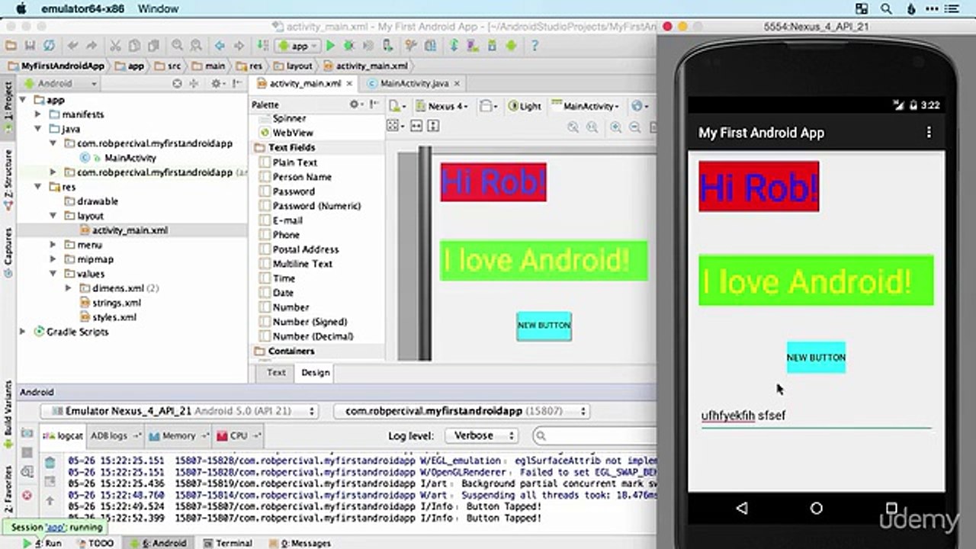Open the process com.robpercival.myfirstandroidapp dropdown
Image resolution: width=976 pixels, height=549 pixels.
462,411
